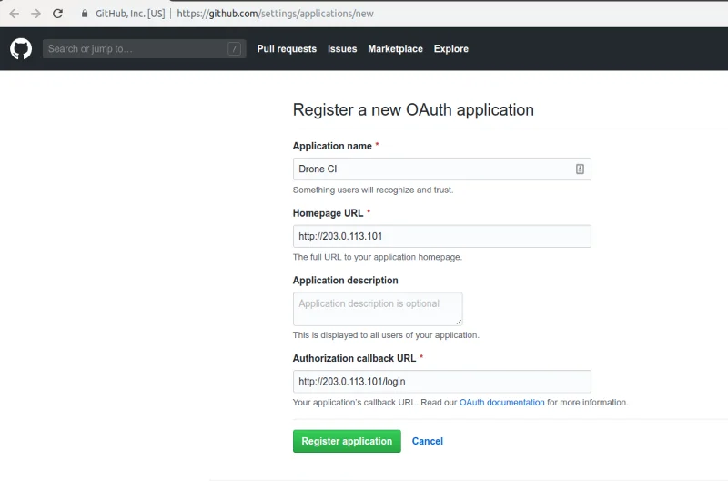Viewport: 728px width, 482px height.
Task: Click the 'Application description' label
Action: click(346, 281)
